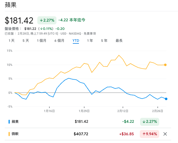Click the 蘋果 page title
178x143 pixels.
(x=11, y=5)
